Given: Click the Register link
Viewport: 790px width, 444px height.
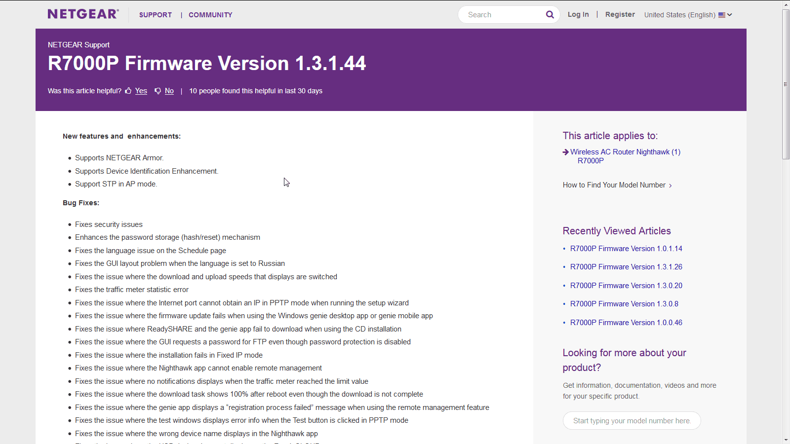Looking at the screenshot, I should [x=620, y=14].
